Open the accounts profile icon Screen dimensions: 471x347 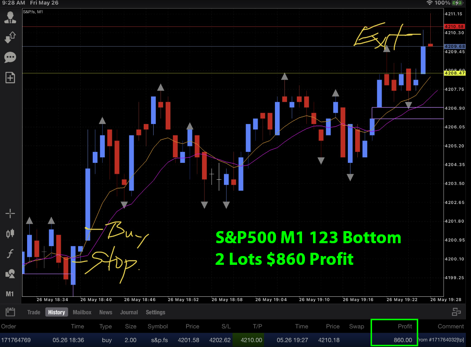click(10, 17)
